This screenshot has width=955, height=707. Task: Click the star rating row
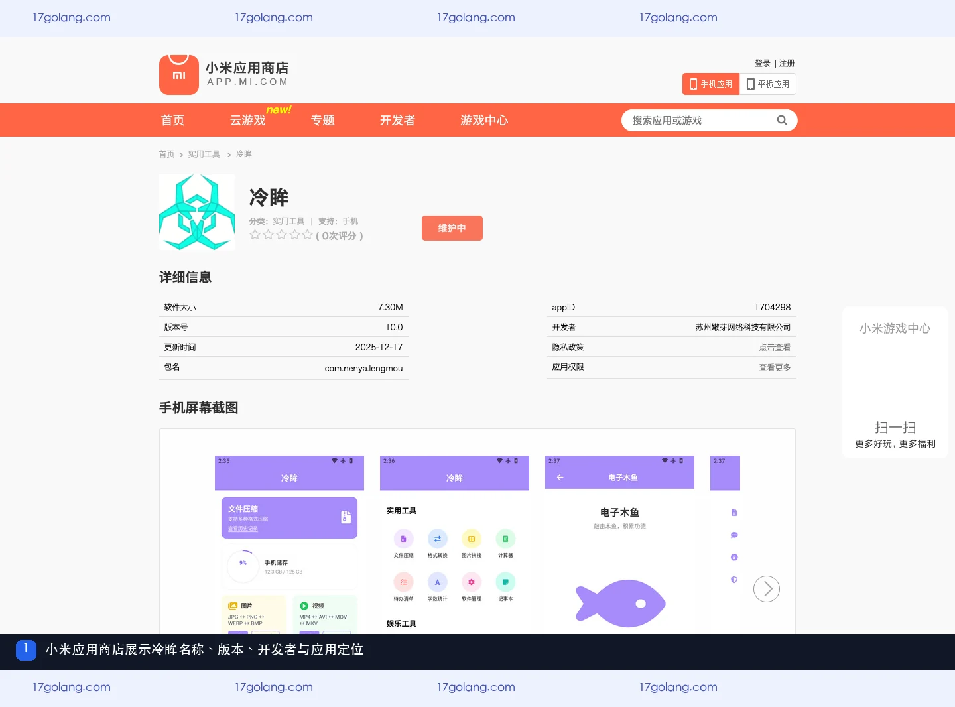coord(281,235)
